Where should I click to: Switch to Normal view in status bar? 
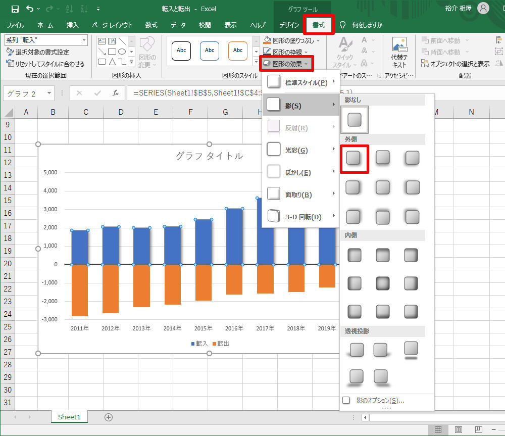coord(438,429)
